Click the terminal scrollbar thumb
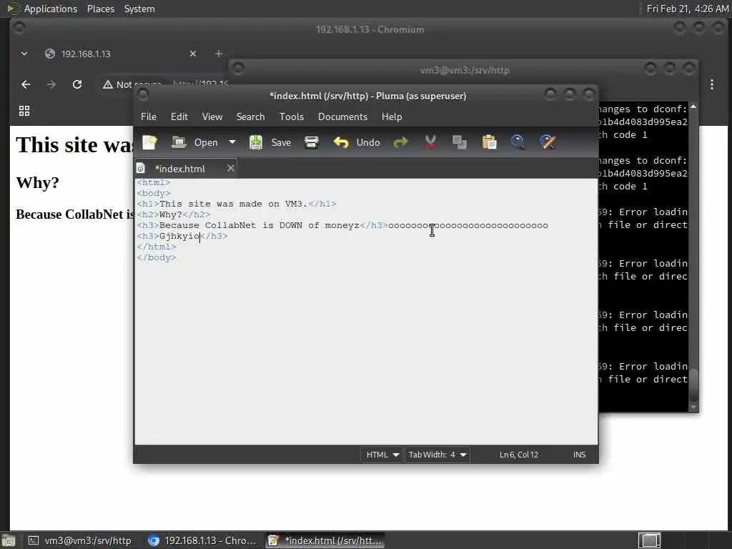 693,385
